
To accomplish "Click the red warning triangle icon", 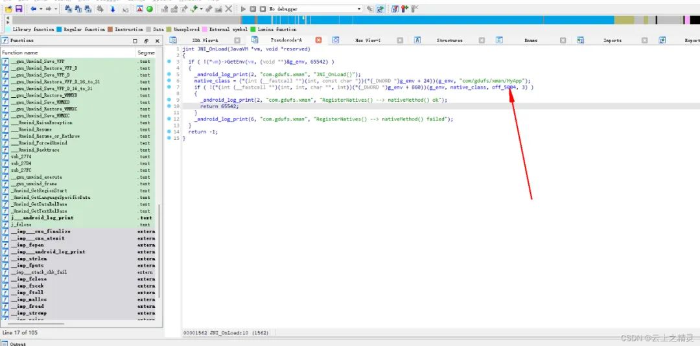I will pos(140,9).
